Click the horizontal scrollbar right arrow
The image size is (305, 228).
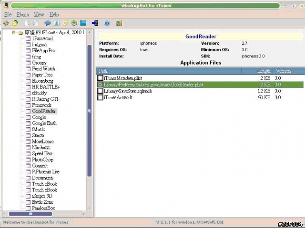pyautogui.click(x=84, y=214)
